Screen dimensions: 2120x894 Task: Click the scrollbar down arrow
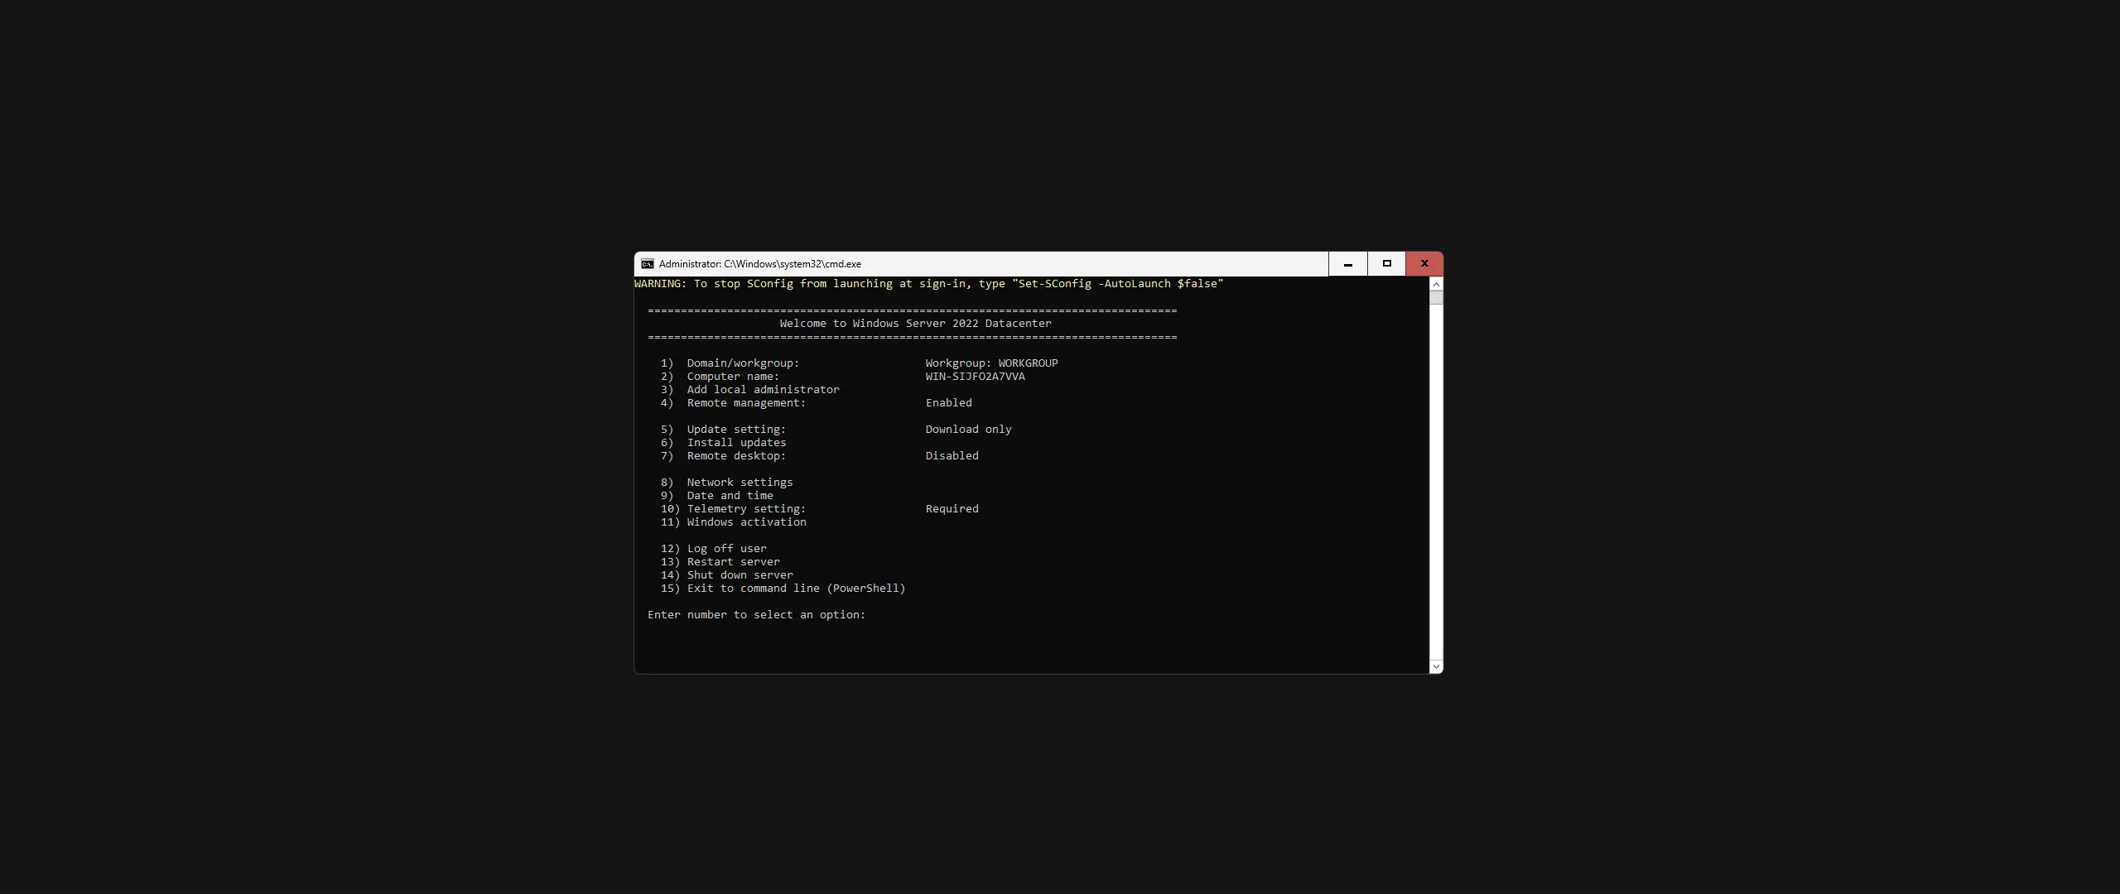[x=1435, y=667]
